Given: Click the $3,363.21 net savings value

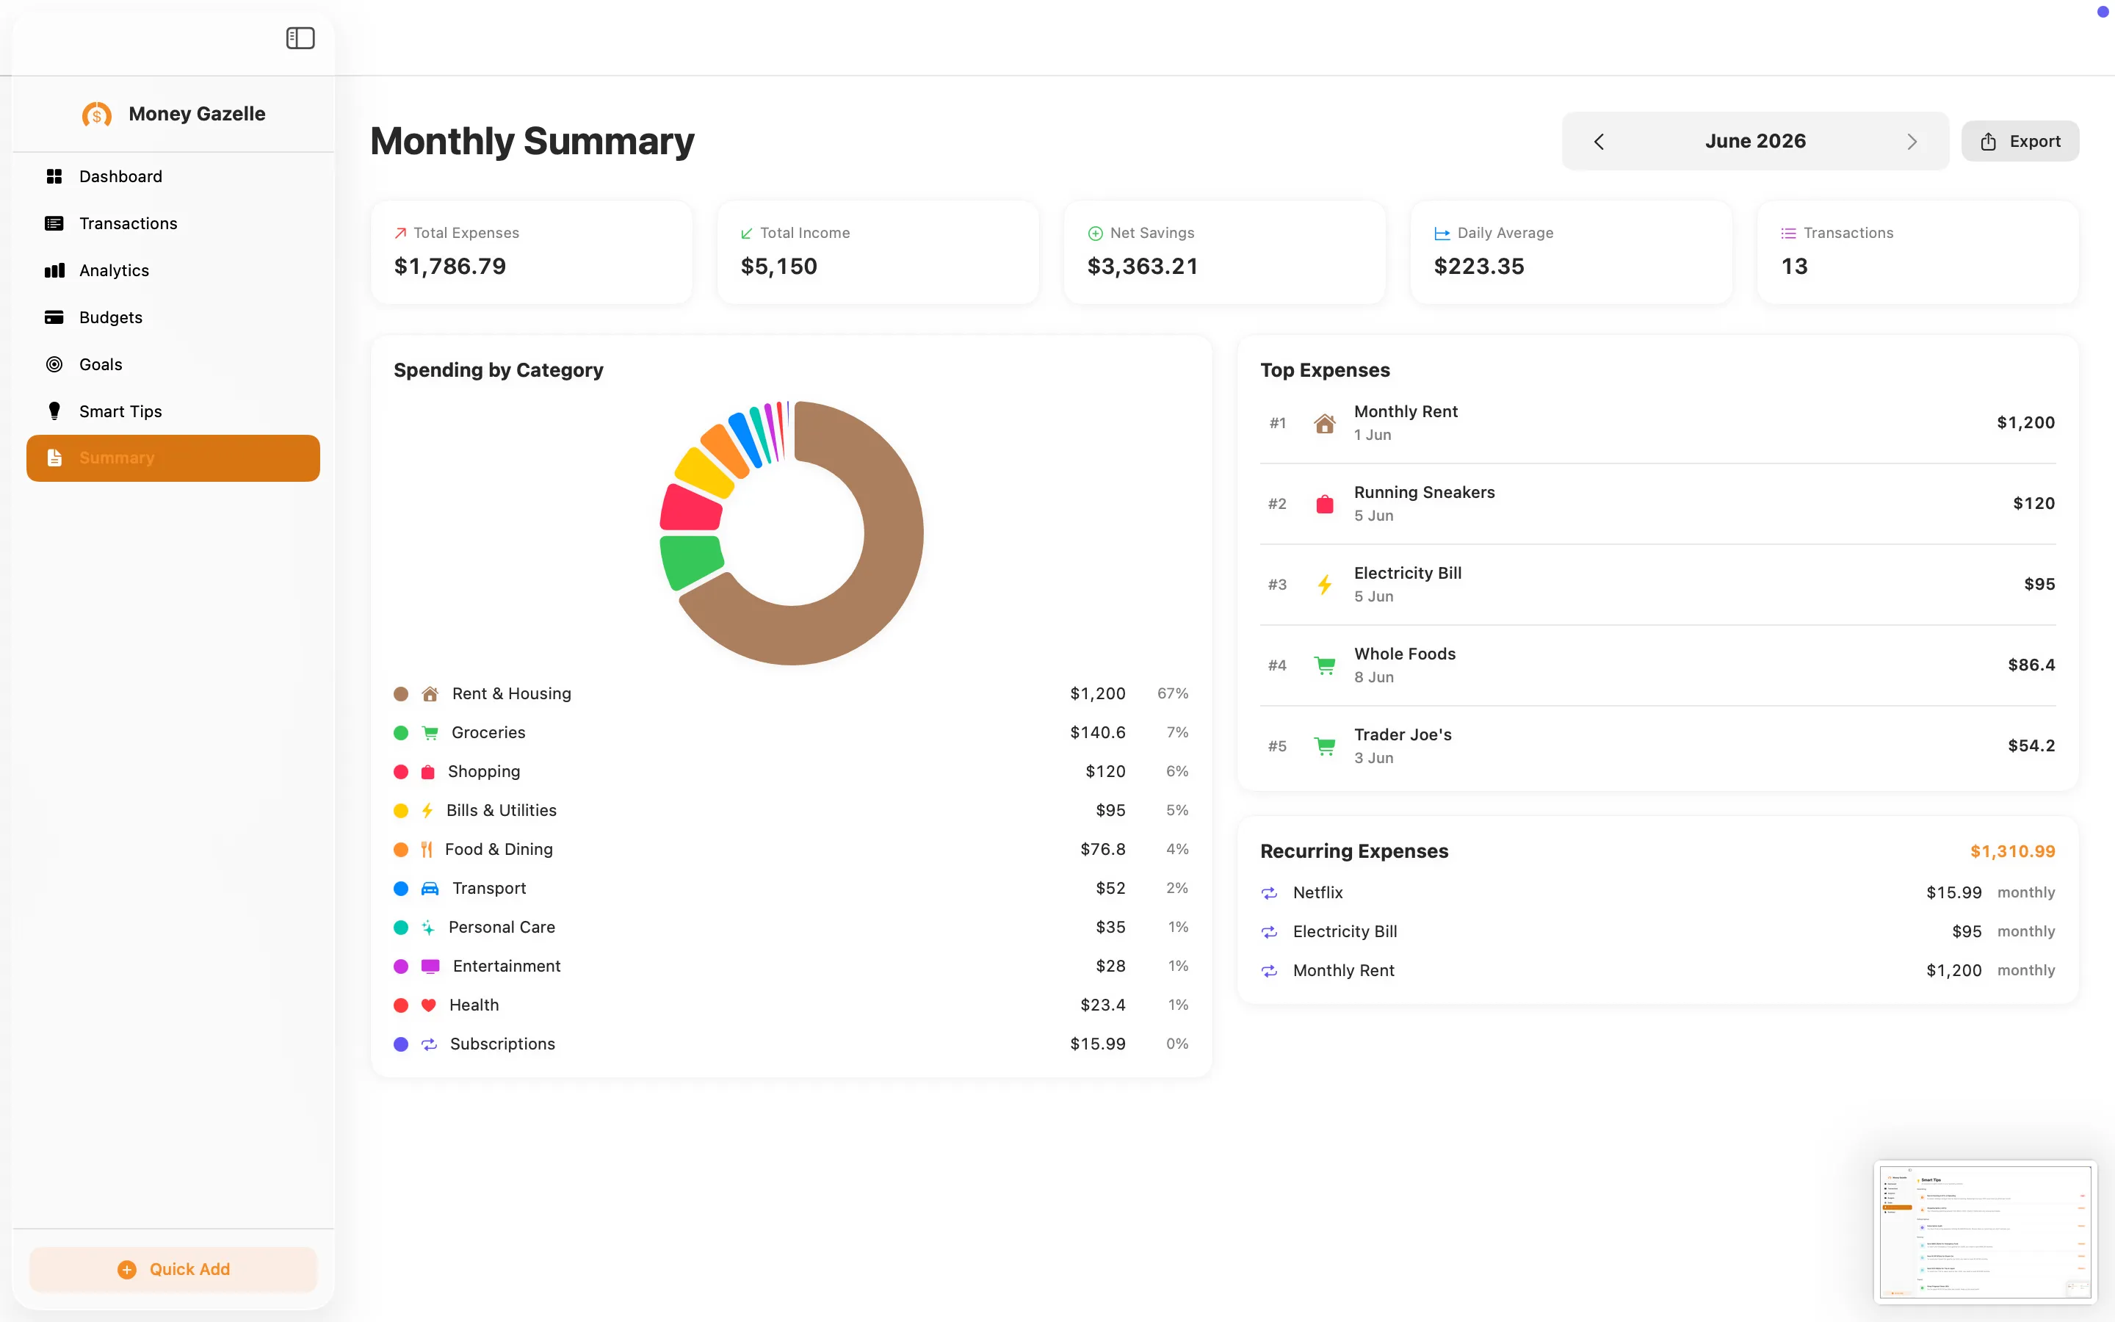Looking at the screenshot, I should pyautogui.click(x=1142, y=267).
